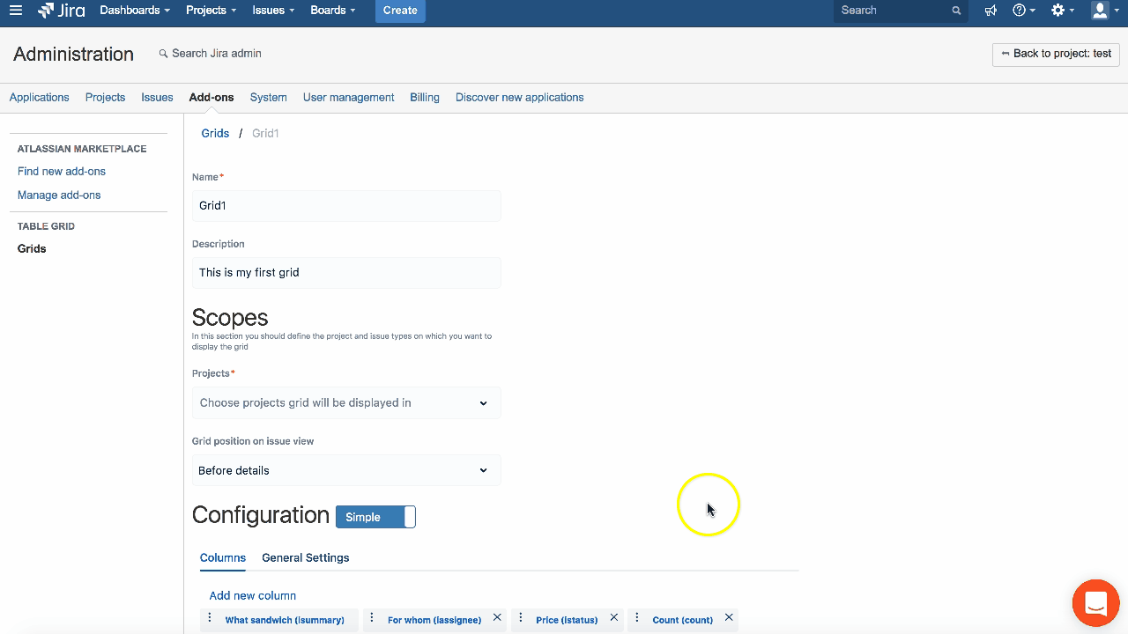This screenshot has height=634, width=1128.
Task: Open the Help question mark menu
Action: (x=1022, y=11)
